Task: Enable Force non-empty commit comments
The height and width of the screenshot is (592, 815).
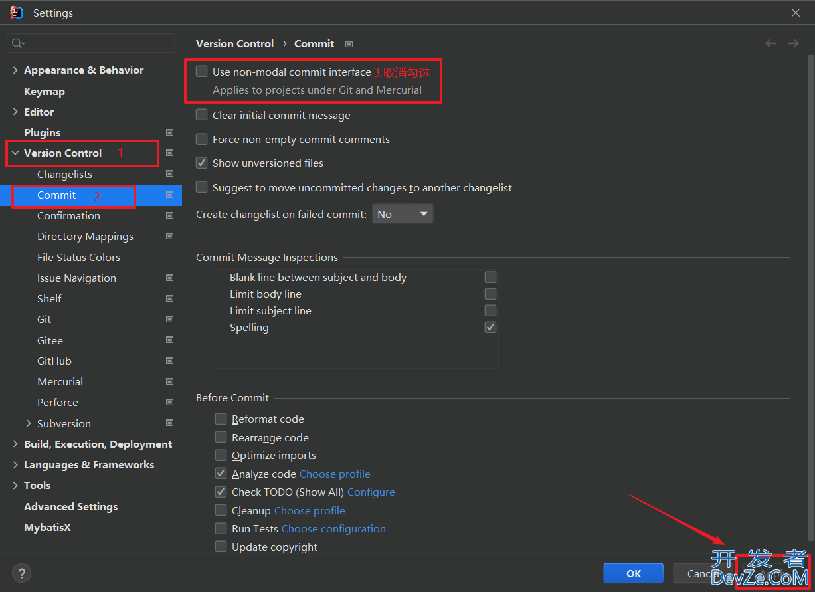Action: 202,139
